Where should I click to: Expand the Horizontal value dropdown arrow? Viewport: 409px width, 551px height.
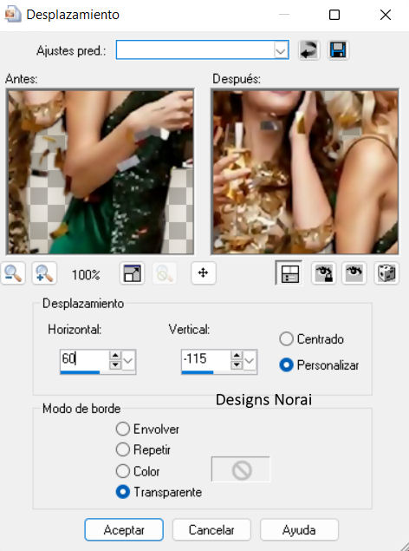click(x=128, y=361)
